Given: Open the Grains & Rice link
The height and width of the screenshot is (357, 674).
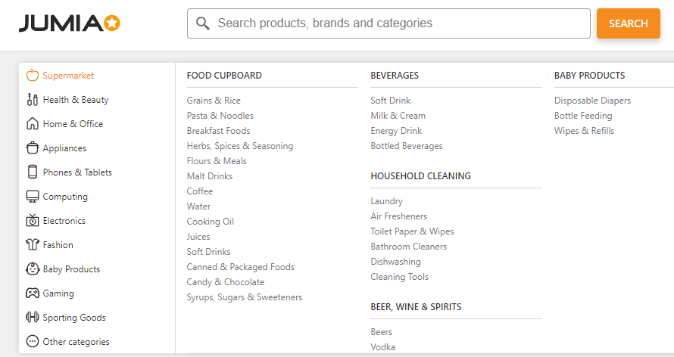Looking at the screenshot, I should pos(214,101).
